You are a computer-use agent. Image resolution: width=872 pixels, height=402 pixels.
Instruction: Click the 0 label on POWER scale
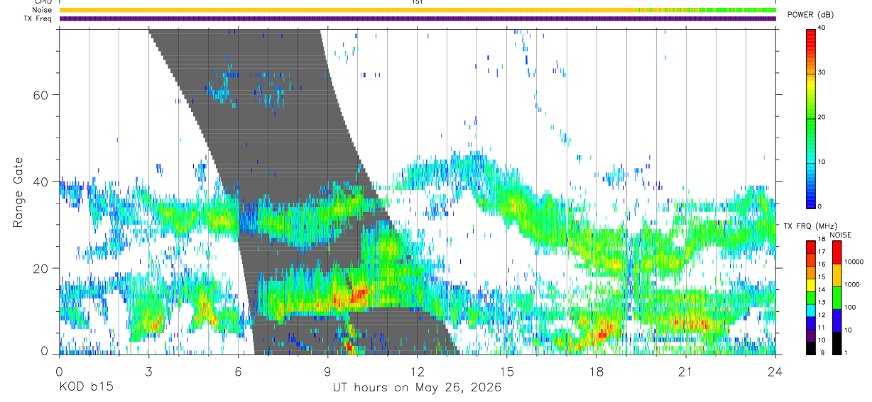click(821, 206)
